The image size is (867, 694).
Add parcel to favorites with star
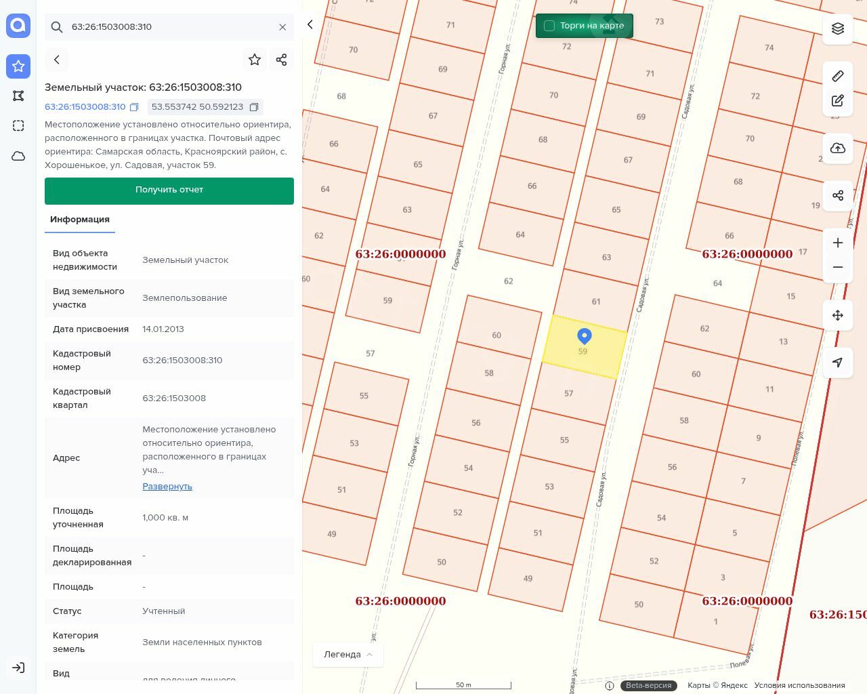click(255, 60)
